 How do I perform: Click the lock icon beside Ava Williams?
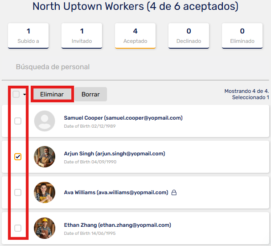point(174,193)
